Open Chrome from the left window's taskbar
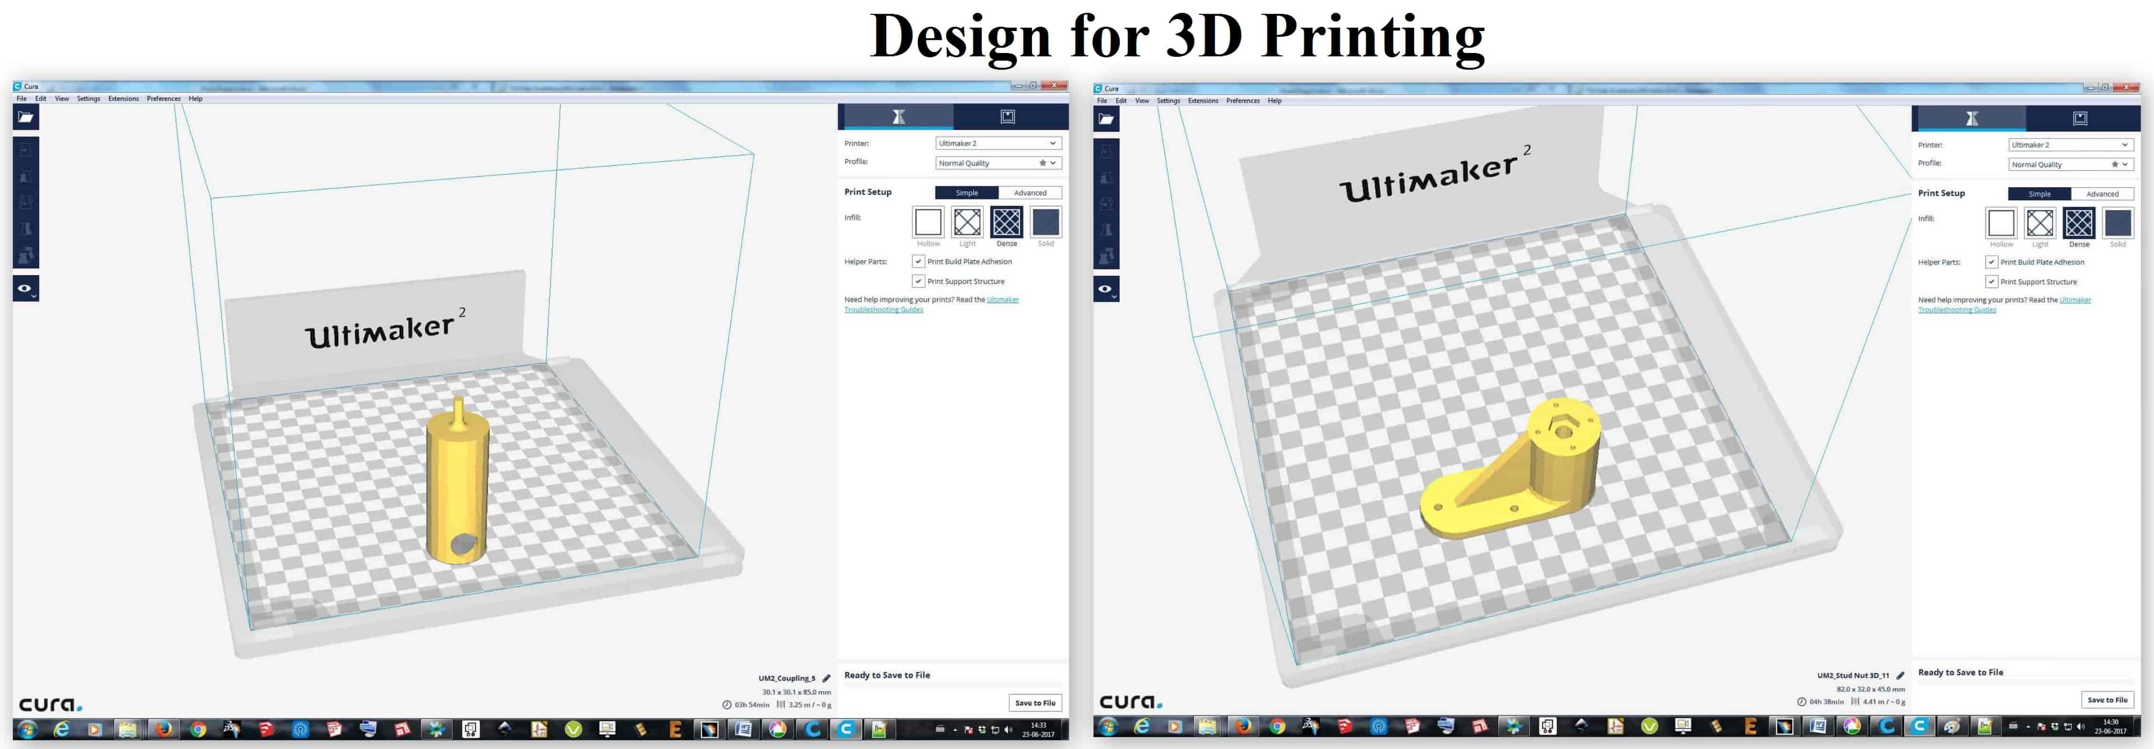 pos(198,729)
